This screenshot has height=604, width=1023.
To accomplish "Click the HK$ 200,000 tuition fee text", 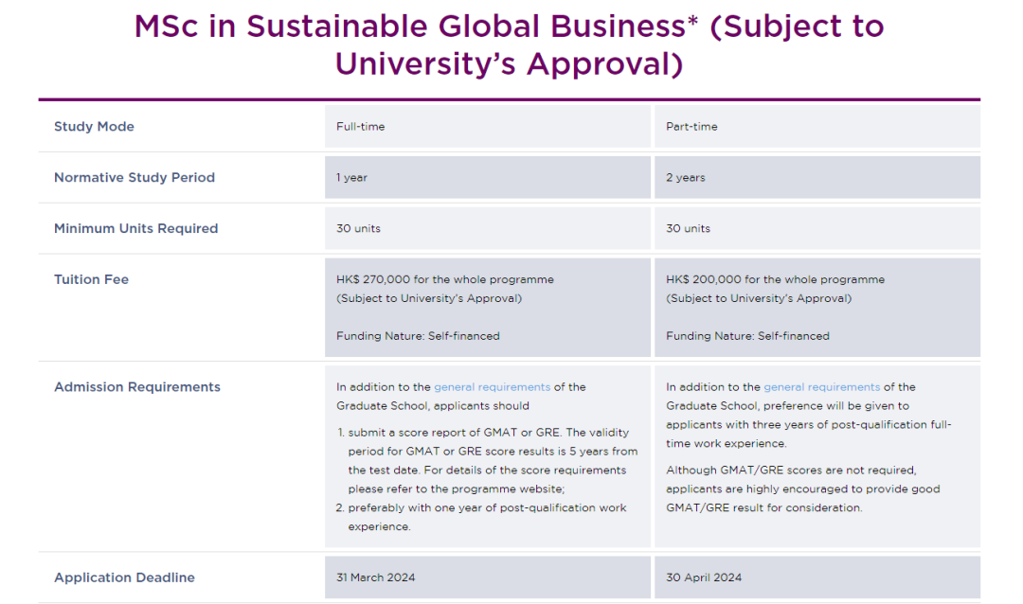I will [x=775, y=280].
